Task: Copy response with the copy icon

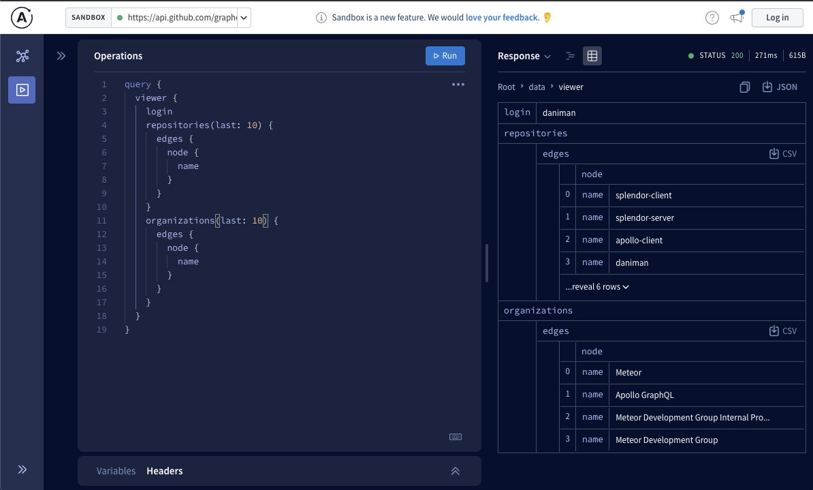Action: (744, 87)
